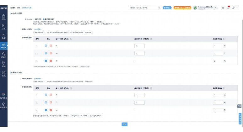Screen dimensions: 243x132
Task: Remove weight rule row 3 with the red minus
Action: 51,110
